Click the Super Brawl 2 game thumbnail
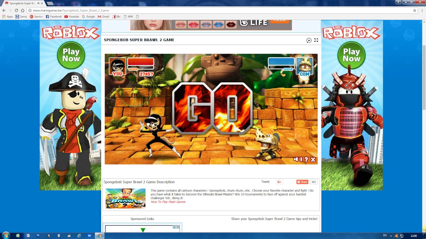Screen dimensions: 426x239 [x=125, y=199]
